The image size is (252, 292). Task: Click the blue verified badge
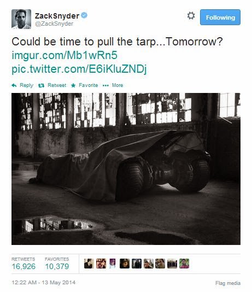coord(84,15)
